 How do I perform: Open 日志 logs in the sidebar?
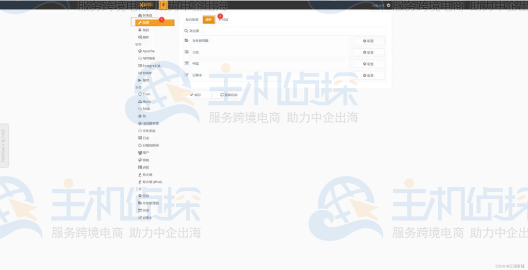[144, 138]
